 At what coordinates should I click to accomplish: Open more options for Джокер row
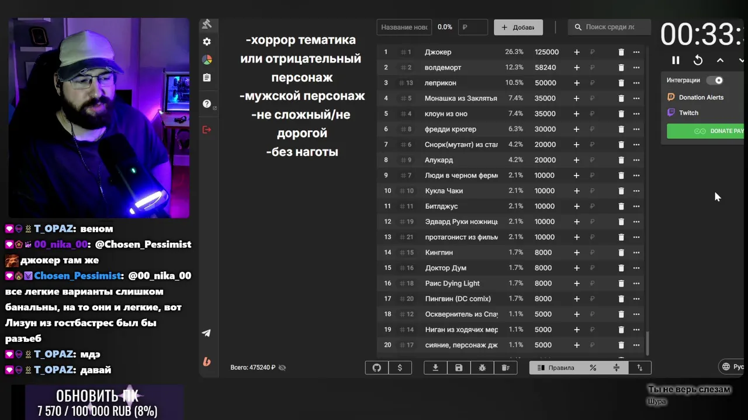pyautogui.click(x=636, y=52)
